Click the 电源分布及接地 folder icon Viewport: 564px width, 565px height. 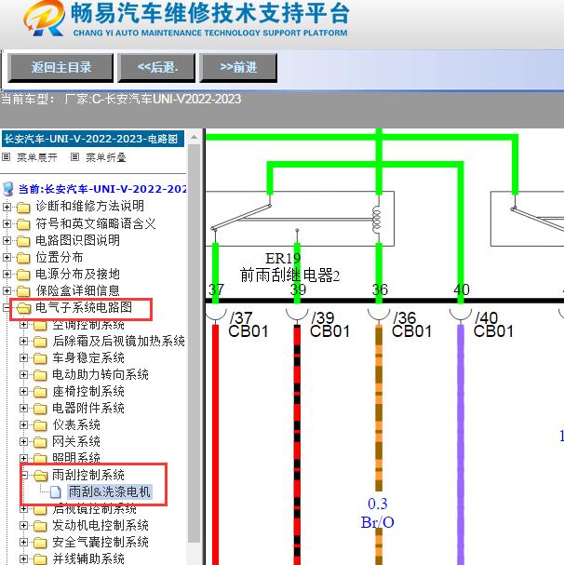point(23,275)
